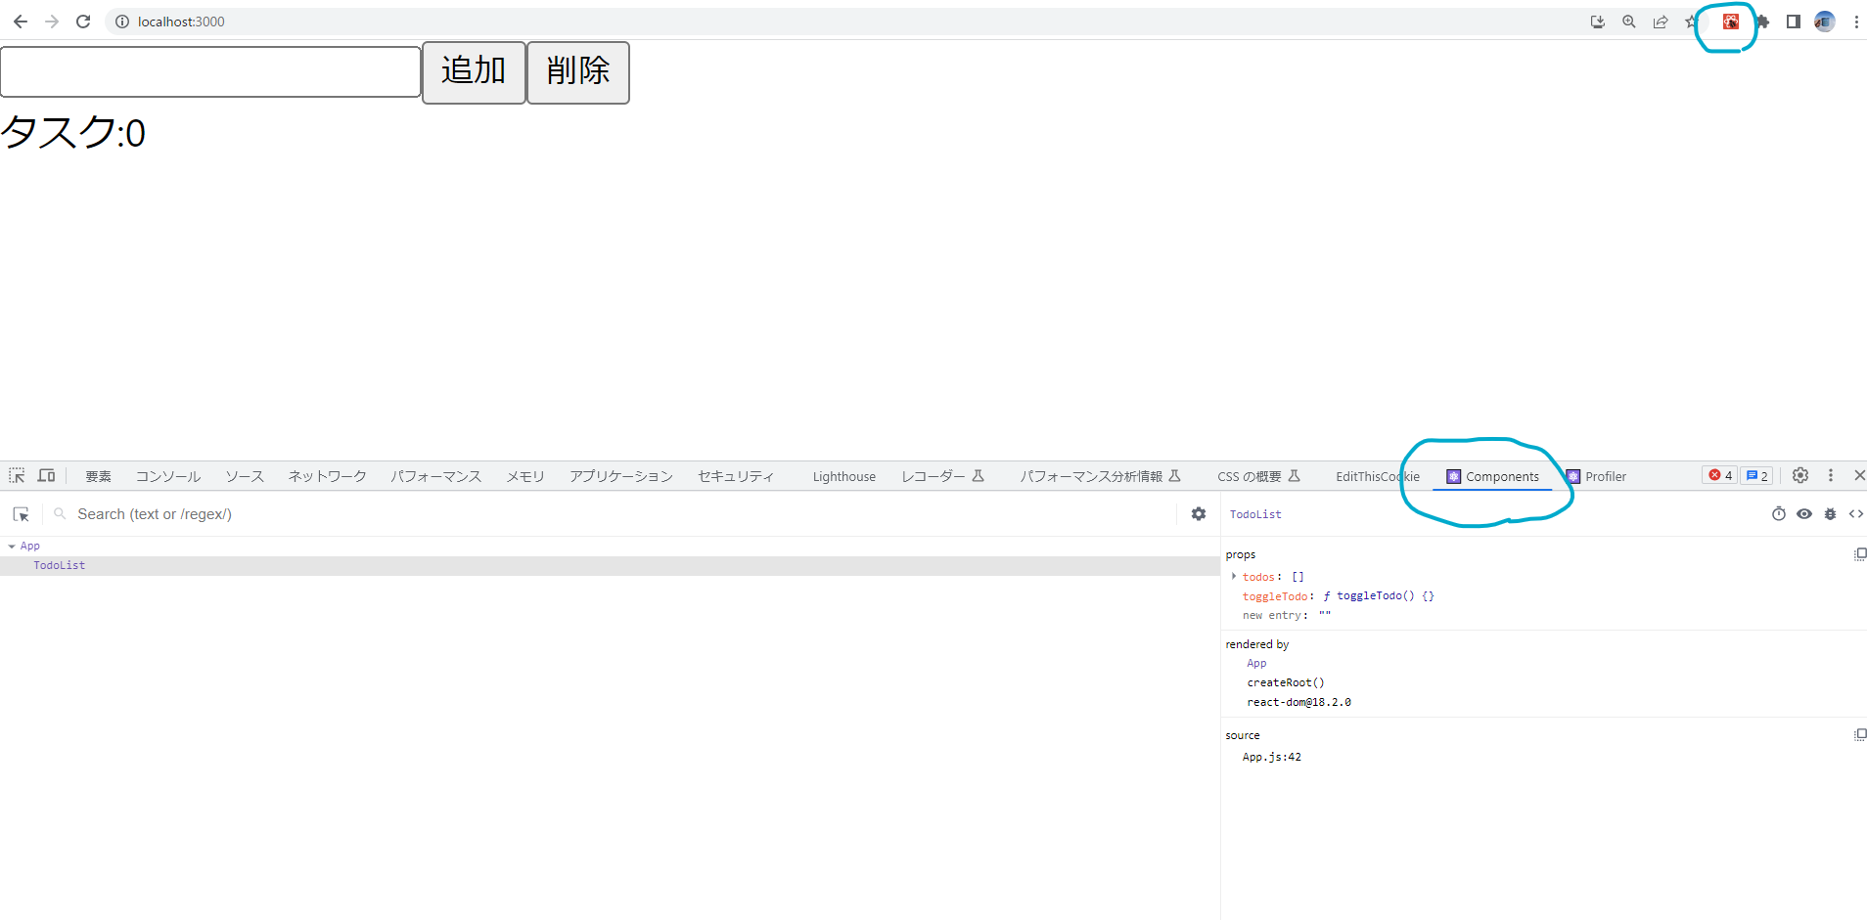This screenshot has height=920, width=1867.
Task: Open the DevTools settings gear
Action: tap(1799, 475)
